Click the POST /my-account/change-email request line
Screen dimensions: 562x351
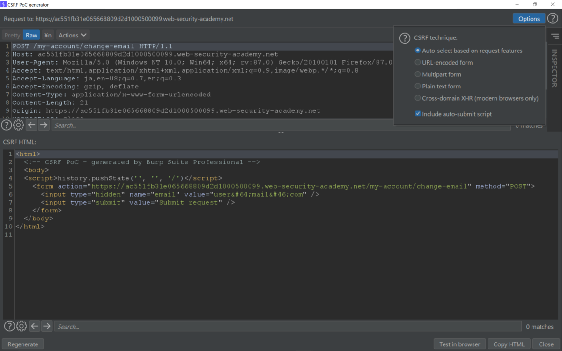coord(92,46)
